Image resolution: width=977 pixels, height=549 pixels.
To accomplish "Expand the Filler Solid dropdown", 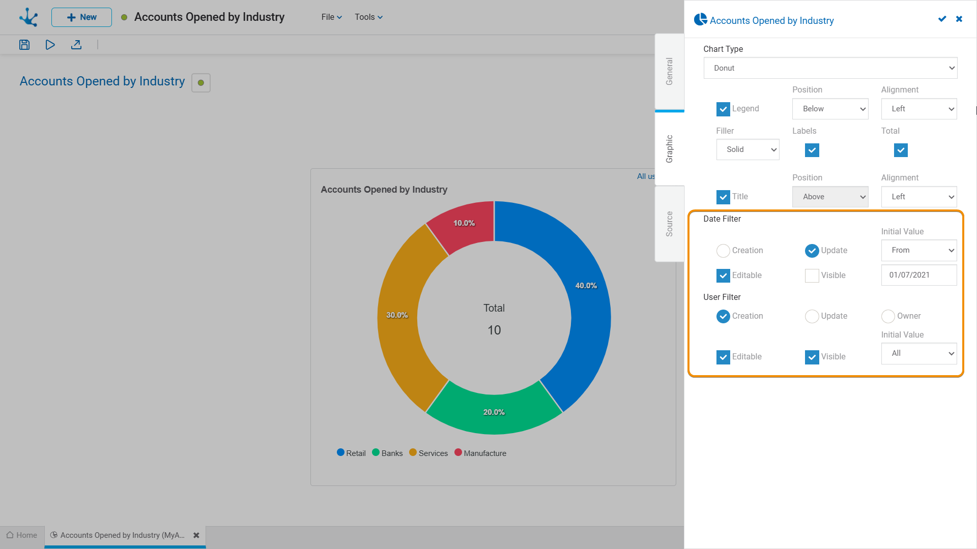I will [748, 149].
